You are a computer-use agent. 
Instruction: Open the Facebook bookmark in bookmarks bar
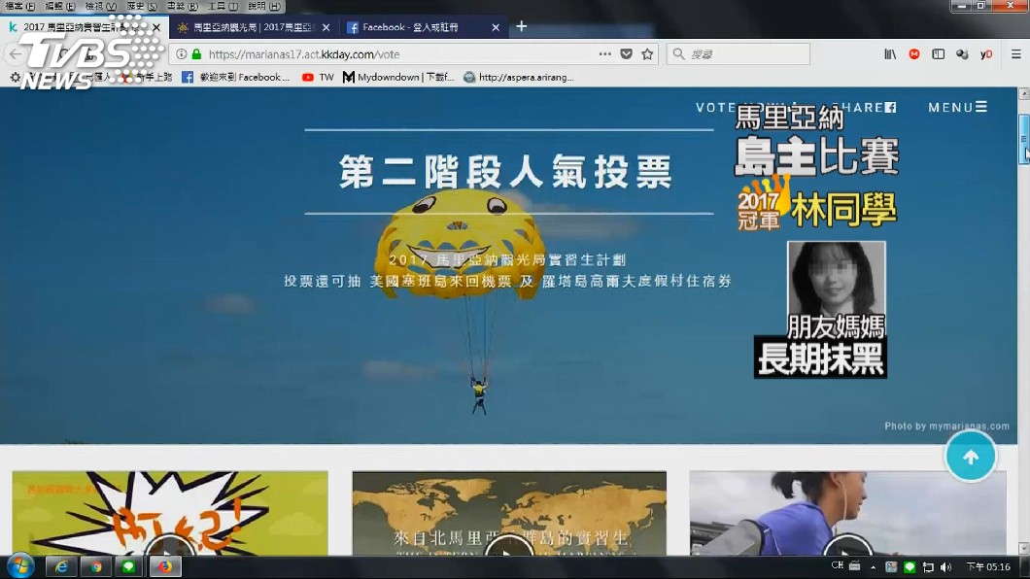pos(235,78)
